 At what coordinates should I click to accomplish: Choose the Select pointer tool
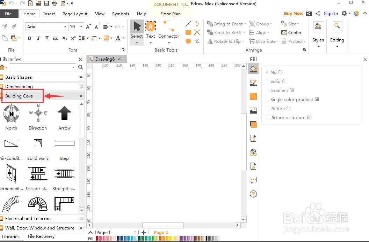(x=137, y=30)
